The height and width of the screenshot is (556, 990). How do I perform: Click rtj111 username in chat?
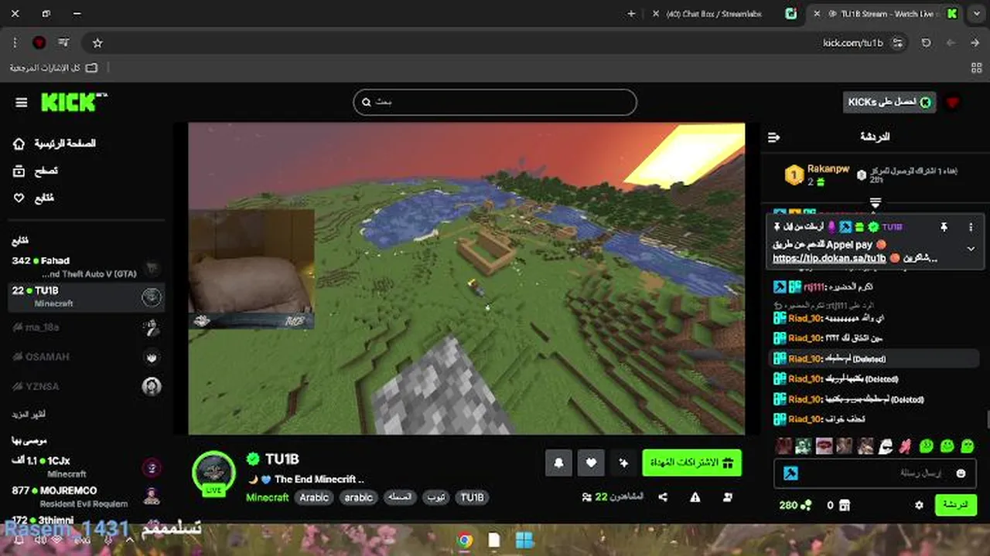pyautogui.click(x=813, y=287)
